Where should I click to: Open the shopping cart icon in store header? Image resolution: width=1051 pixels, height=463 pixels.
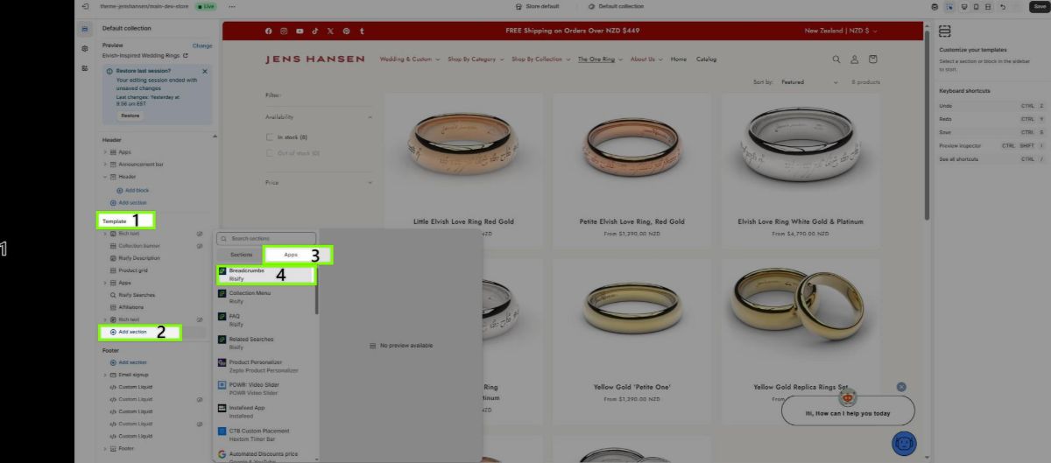[872, 60]
